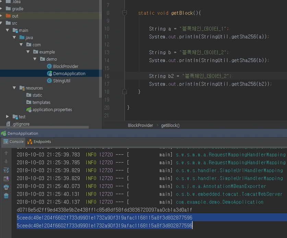Image resolution: width=287 pixels, height=238 pixels.
Task: Select DemoApplication class in project tree
Action: [69, 74]
